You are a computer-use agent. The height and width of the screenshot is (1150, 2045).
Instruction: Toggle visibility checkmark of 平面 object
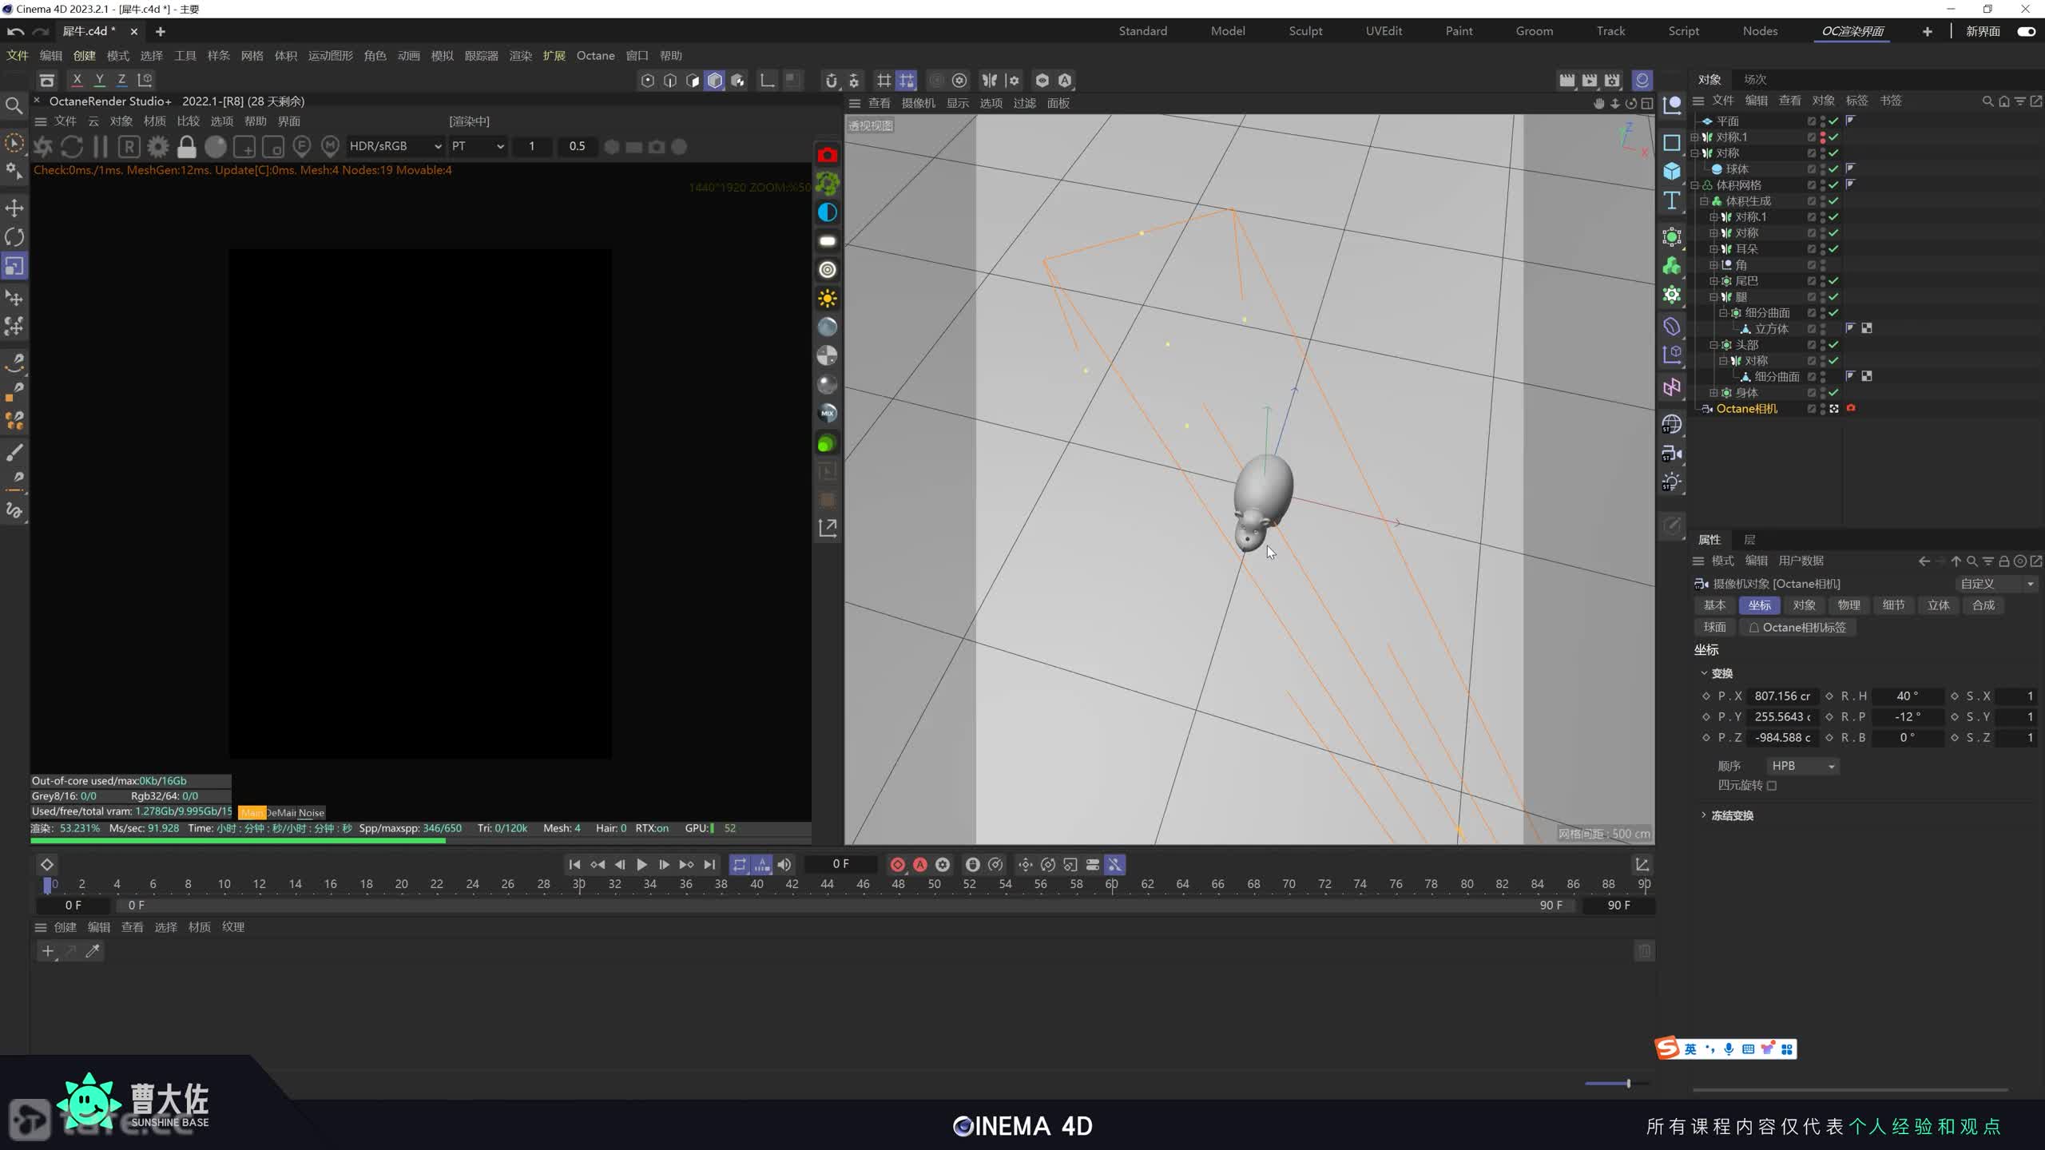1834,121
